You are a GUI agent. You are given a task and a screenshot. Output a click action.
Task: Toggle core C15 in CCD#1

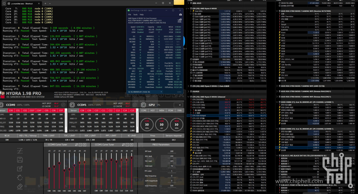coord(132,110)
